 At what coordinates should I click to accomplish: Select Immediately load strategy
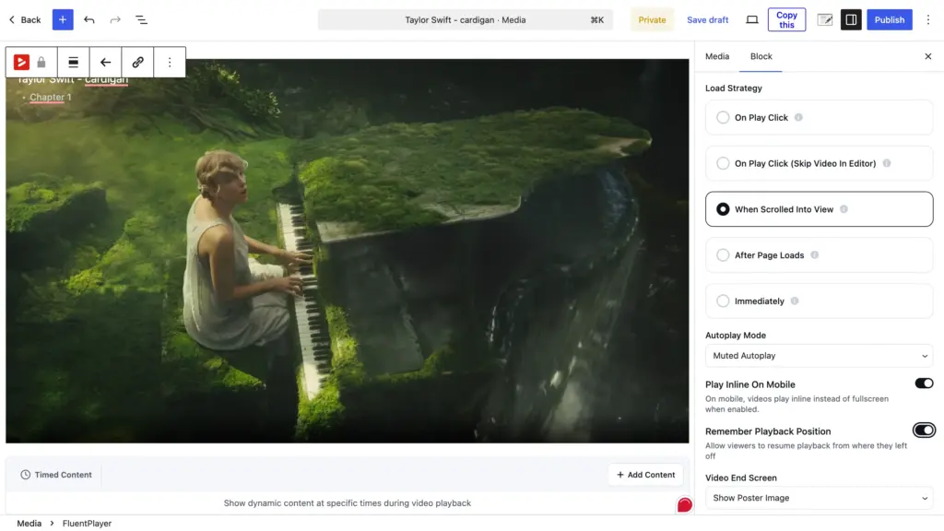(819, 301)
